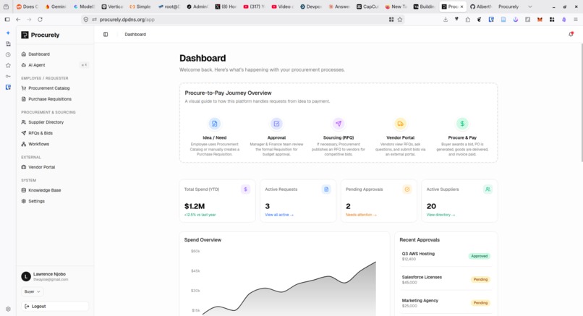Toggle the sidebar panel icon
The width and height of the screenshot is (583, 316).
coord(106,34)
